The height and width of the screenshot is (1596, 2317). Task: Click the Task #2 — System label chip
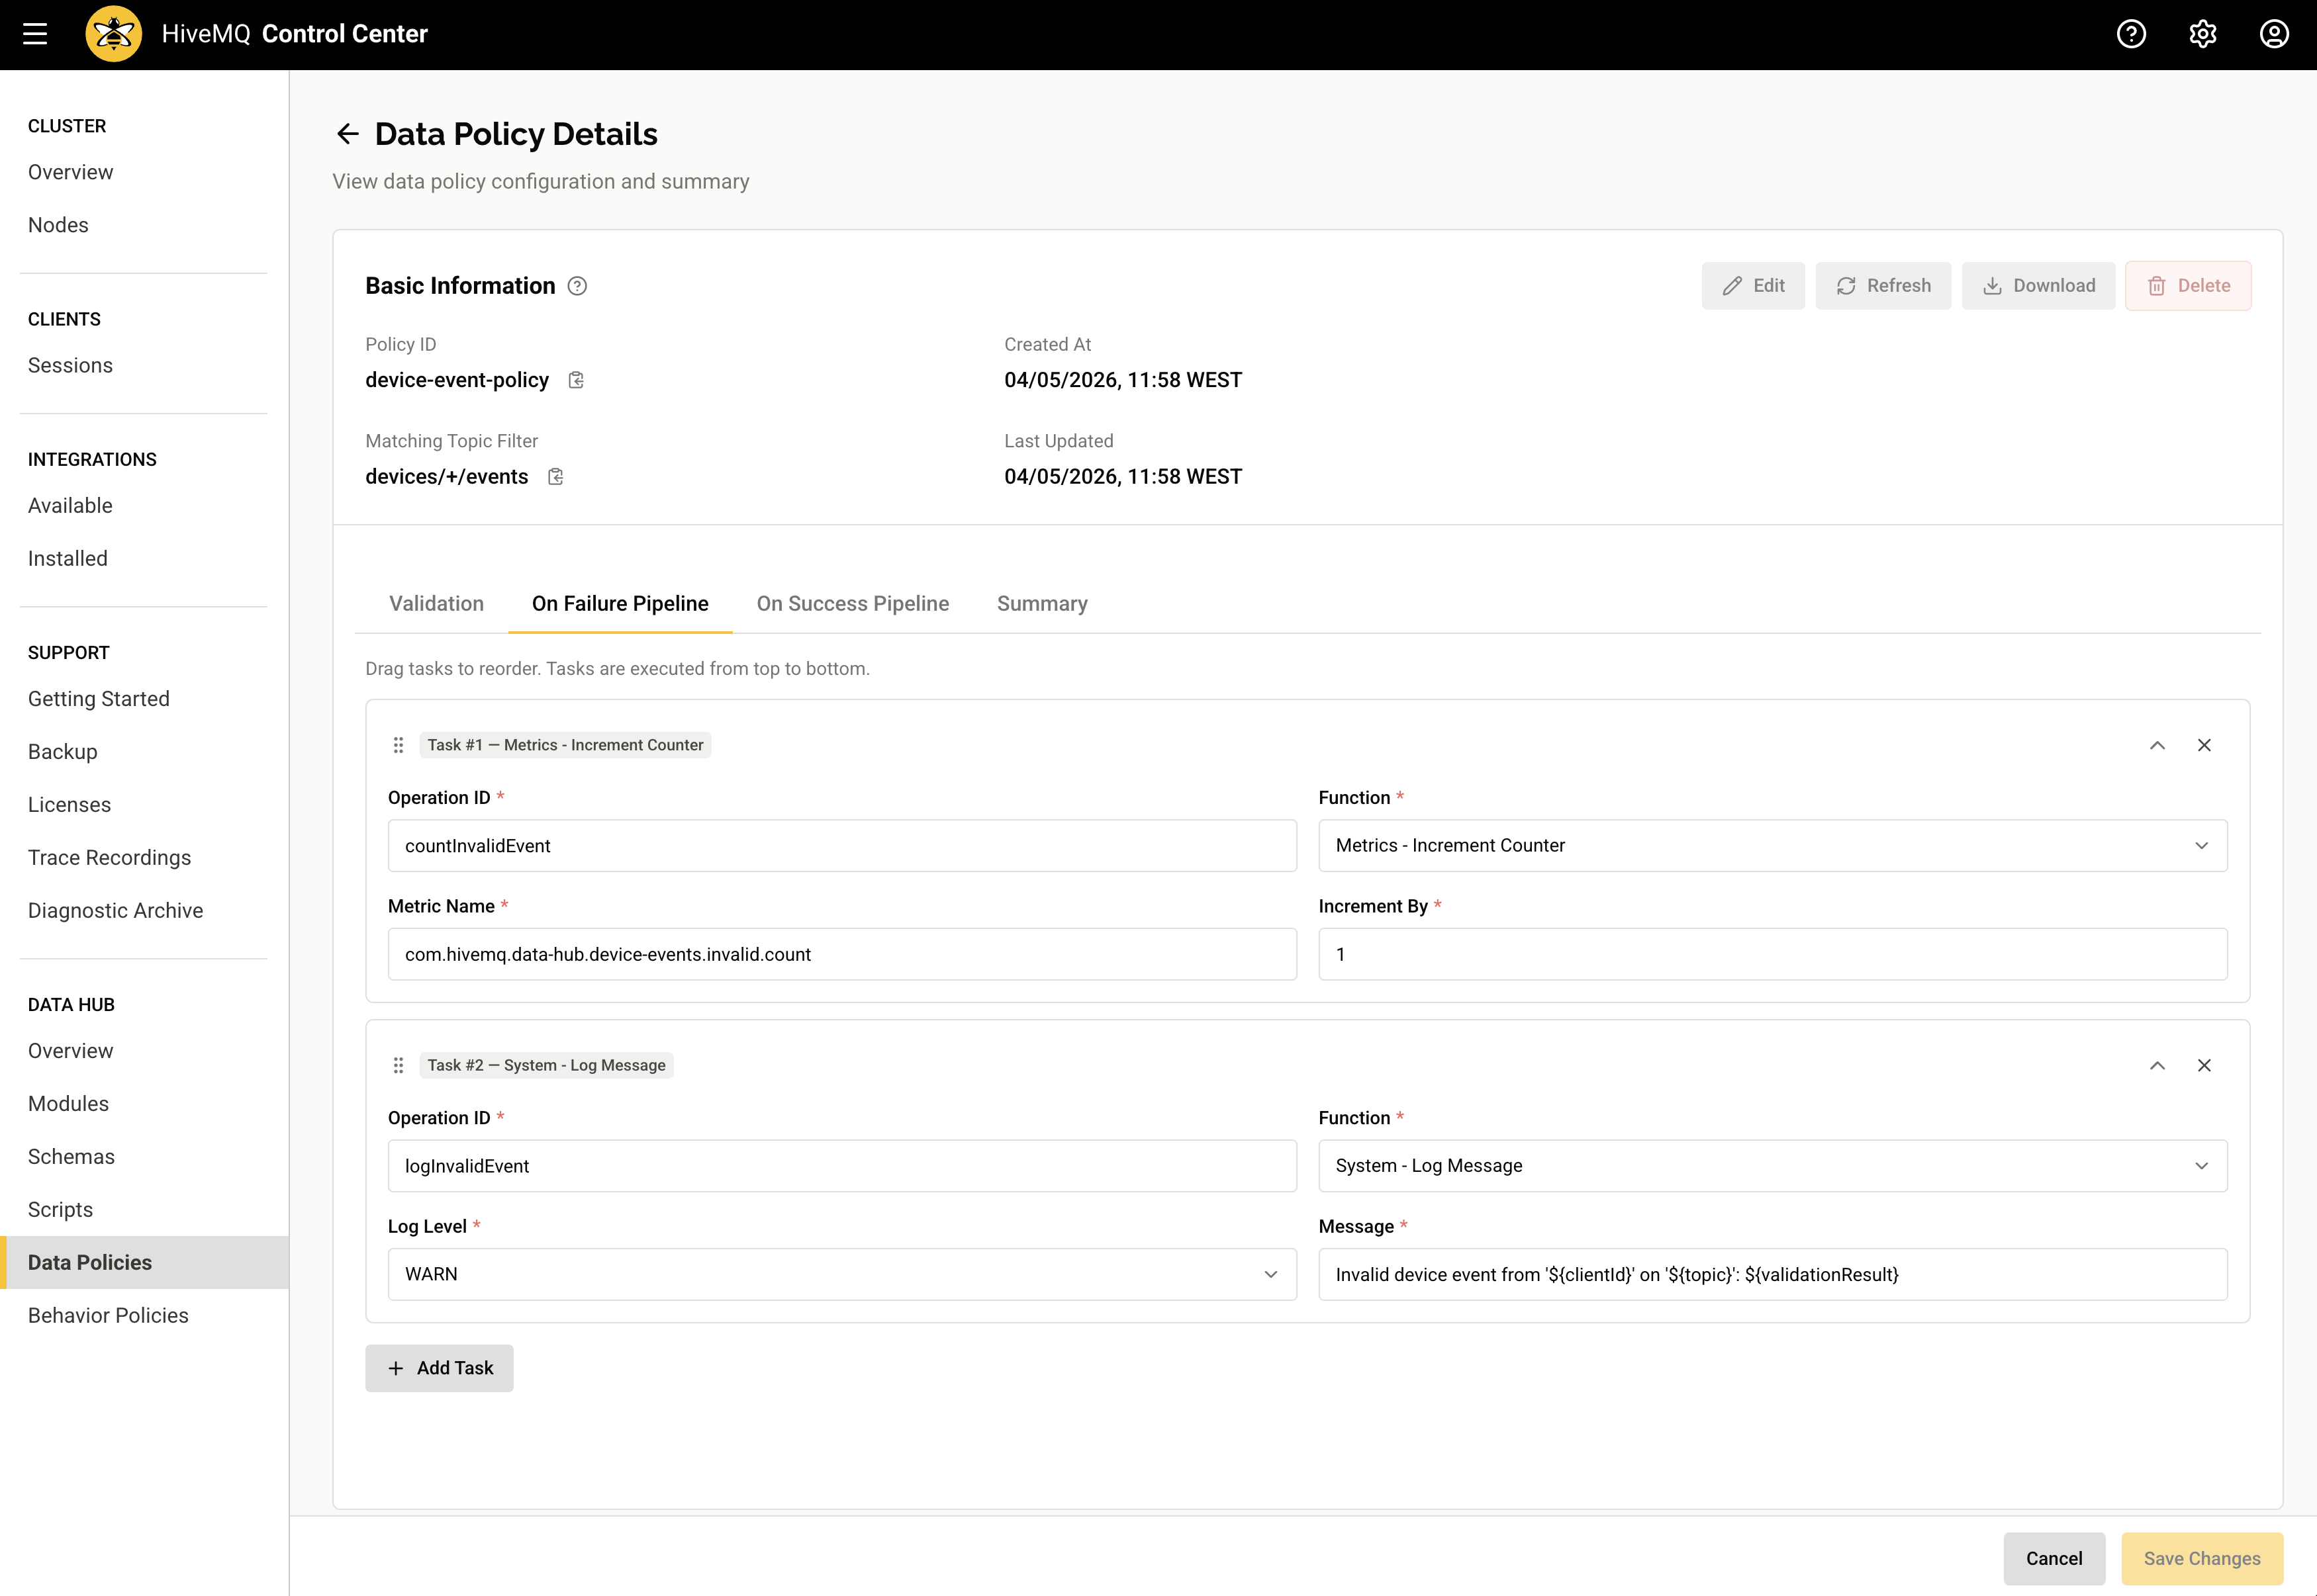(546, 1065)
